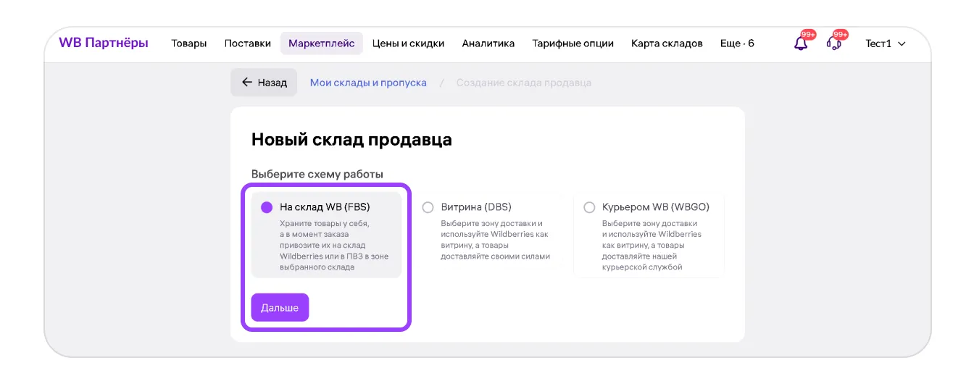Open Тарифные опции menu item
The image size is (974, 384).
pyautogui.click(x=573, y=43)
